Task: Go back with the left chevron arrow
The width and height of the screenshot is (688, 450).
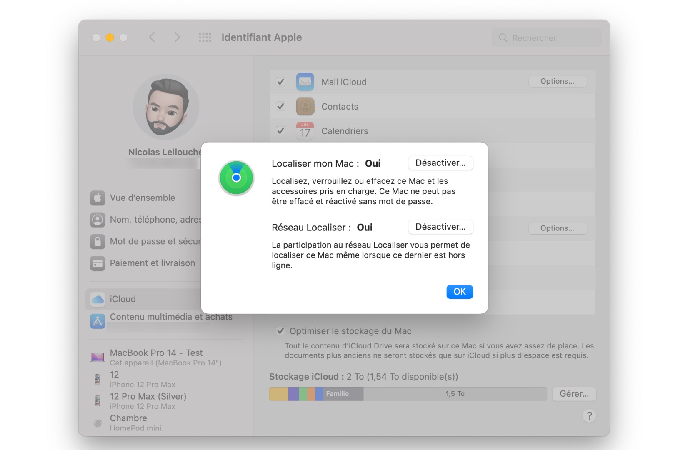Action: tap(152, 37)
